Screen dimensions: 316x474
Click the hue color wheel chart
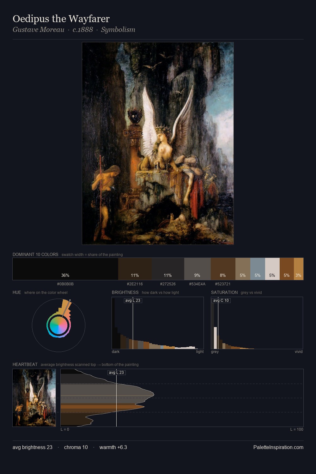(x=58, y=325)
